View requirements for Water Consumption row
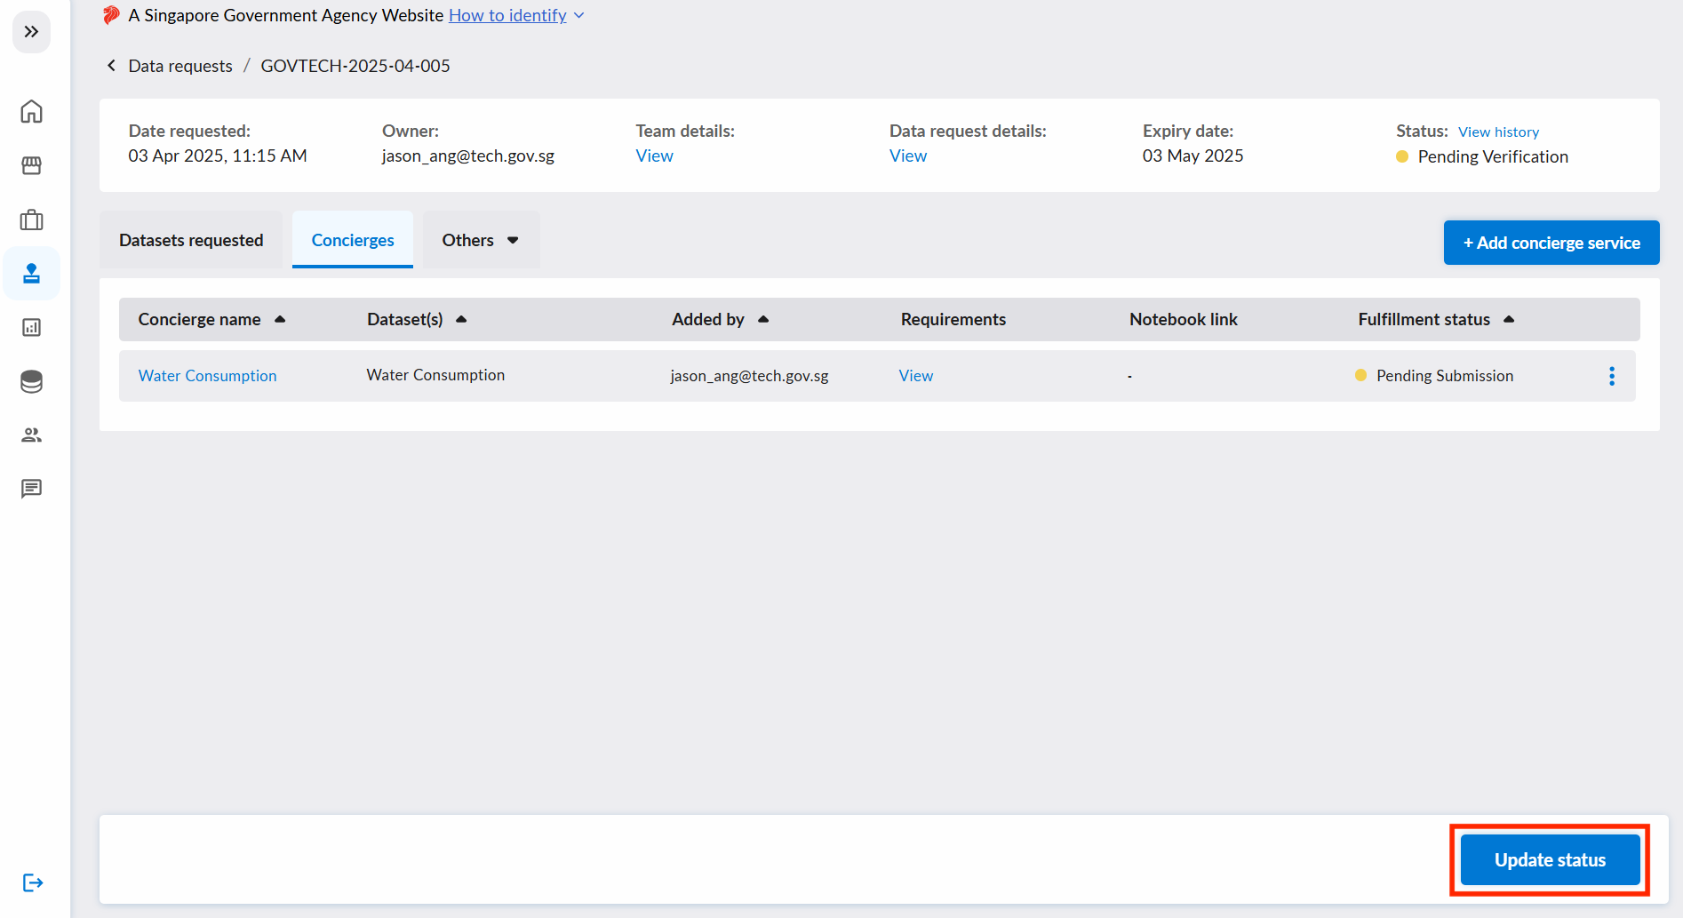The height and width of the screenshot is (918, 1683). coord(916,376)
